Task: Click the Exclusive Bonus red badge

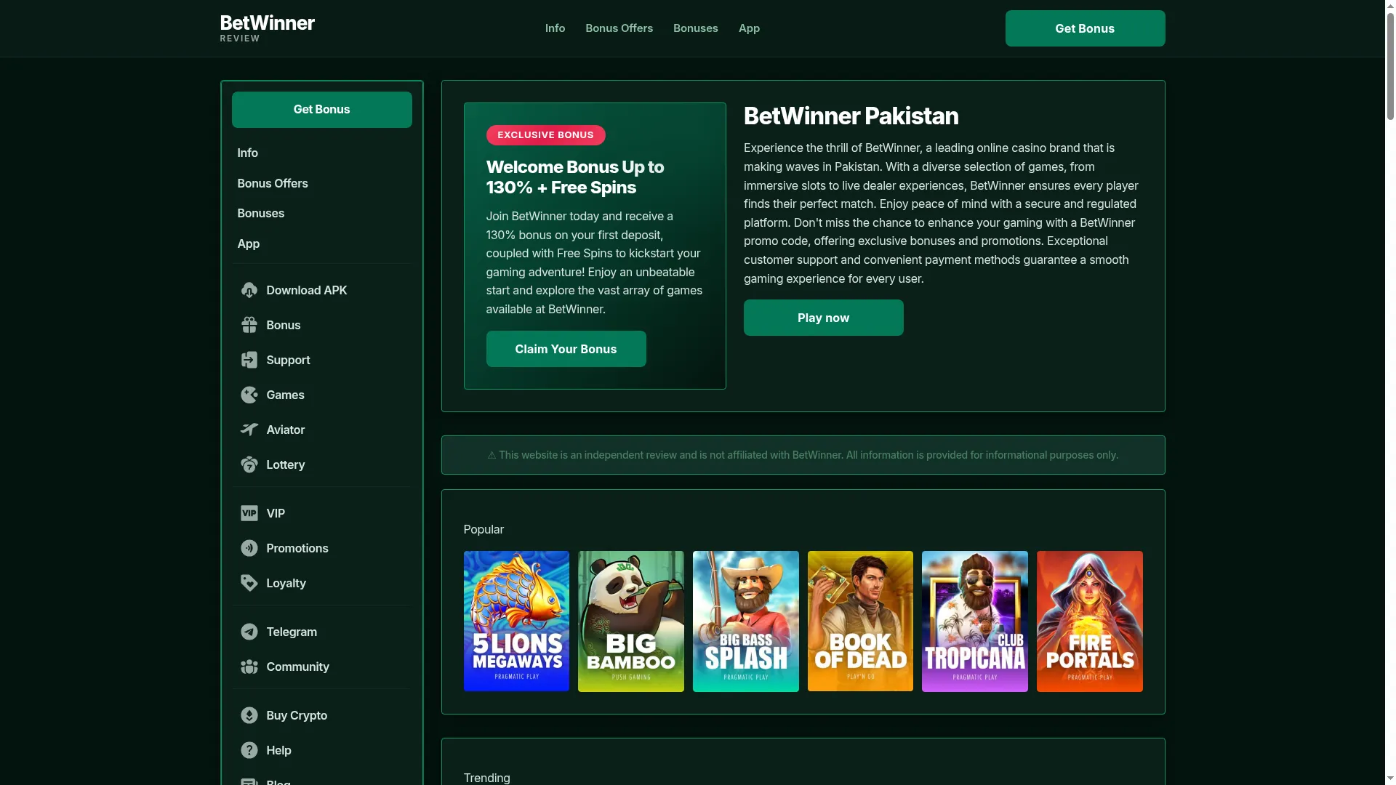Action: pos(545,135)
